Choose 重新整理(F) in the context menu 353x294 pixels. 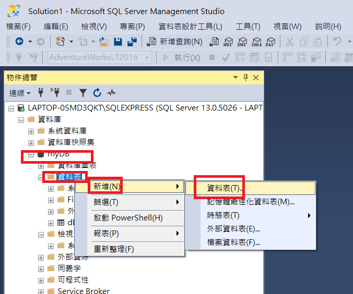(130, 249)
